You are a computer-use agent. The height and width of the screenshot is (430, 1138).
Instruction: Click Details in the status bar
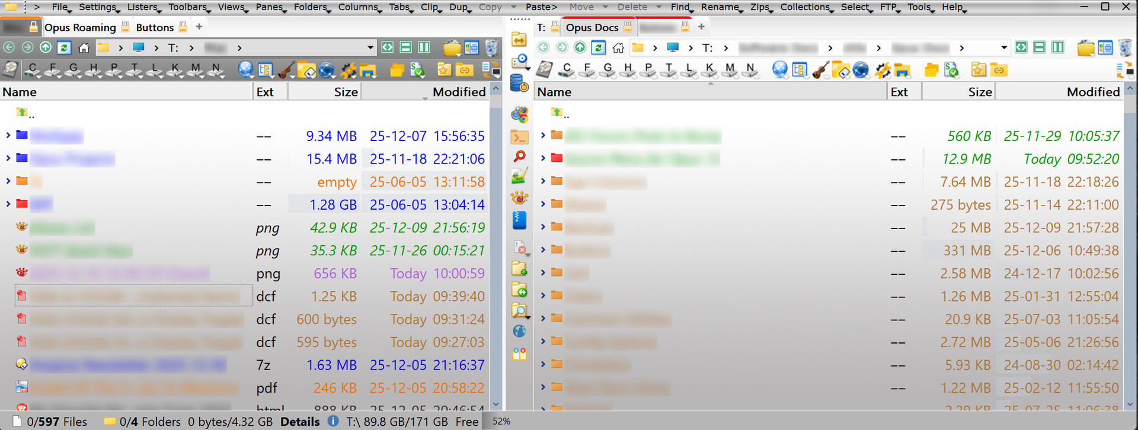pyautogui.click(x=300, y=422)
